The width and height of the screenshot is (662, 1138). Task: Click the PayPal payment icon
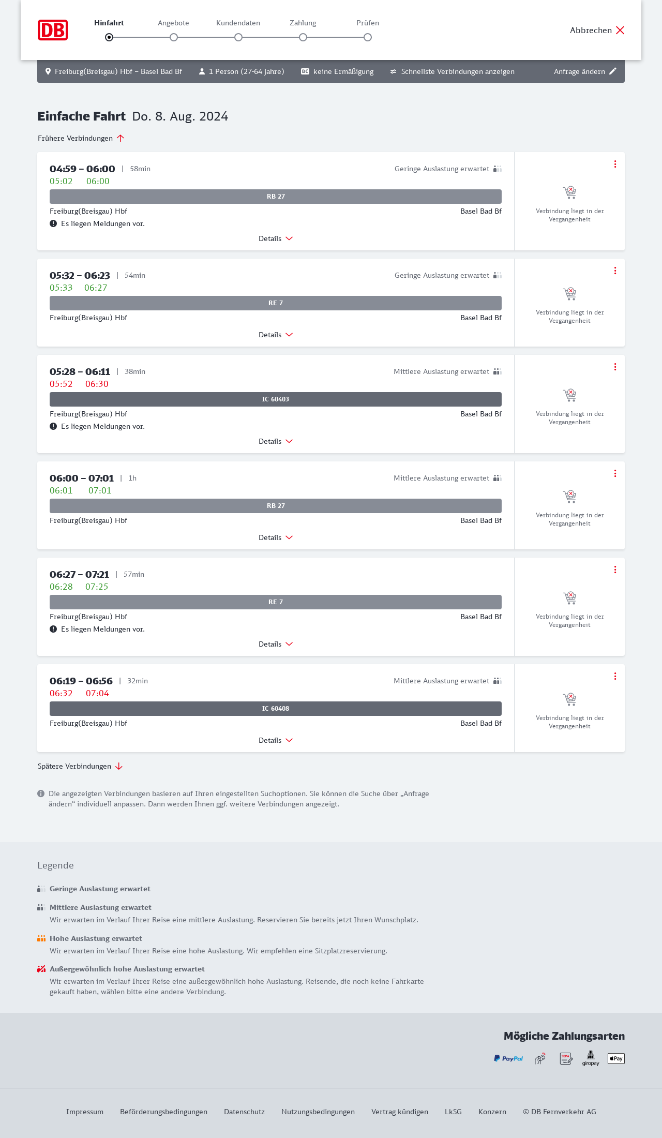pyautogui.click(x=508, y=1058)
